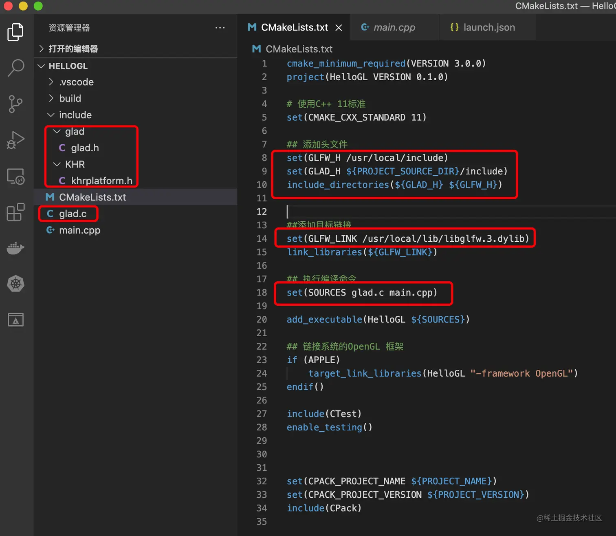Click the Explorer panel title 资源管理器

(69, 28)
